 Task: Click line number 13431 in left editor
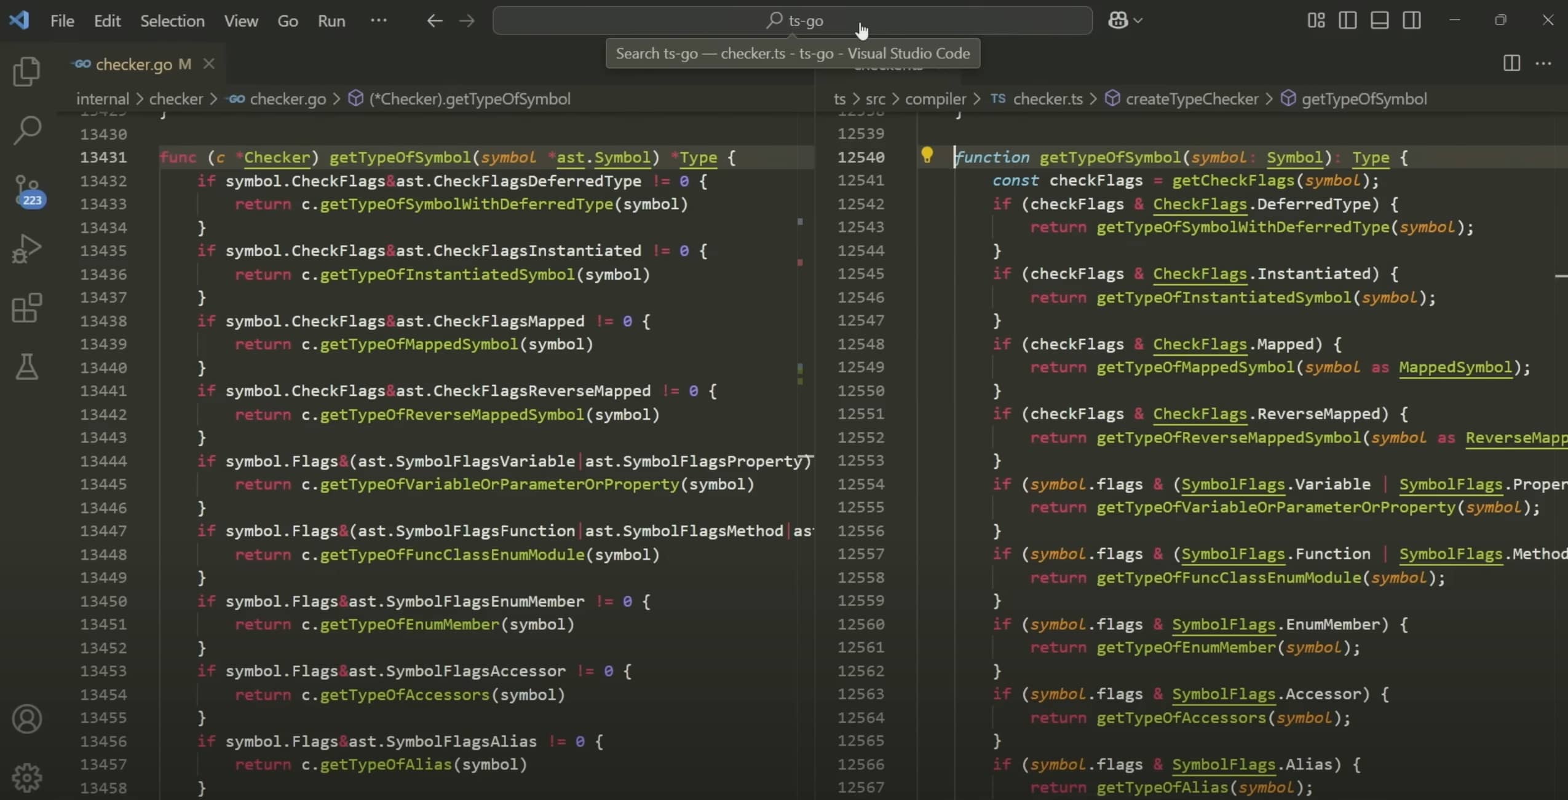(103, 157)
